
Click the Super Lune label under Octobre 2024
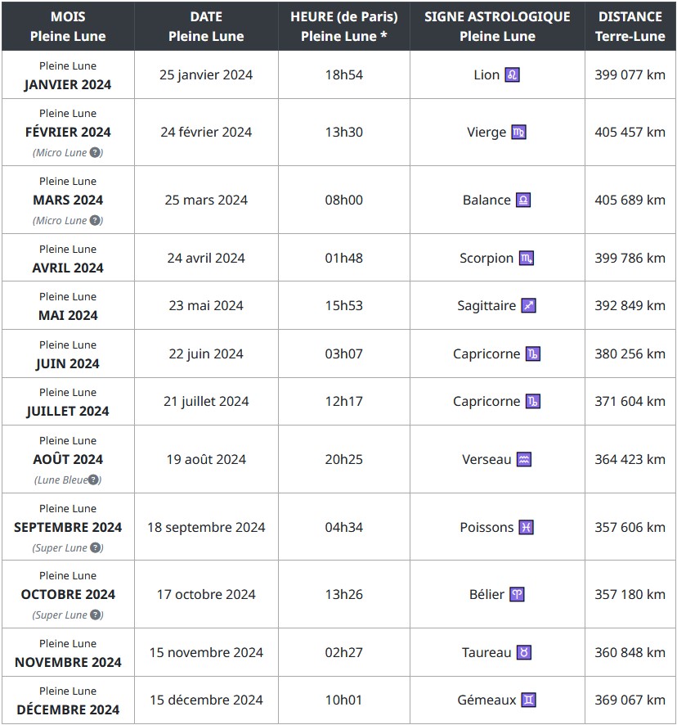60,615
